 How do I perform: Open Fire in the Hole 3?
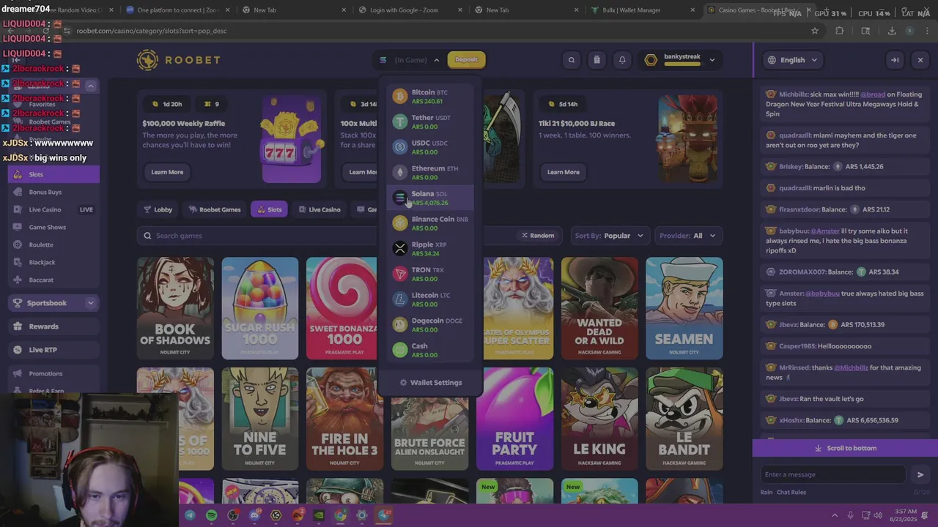click(344, 419)
